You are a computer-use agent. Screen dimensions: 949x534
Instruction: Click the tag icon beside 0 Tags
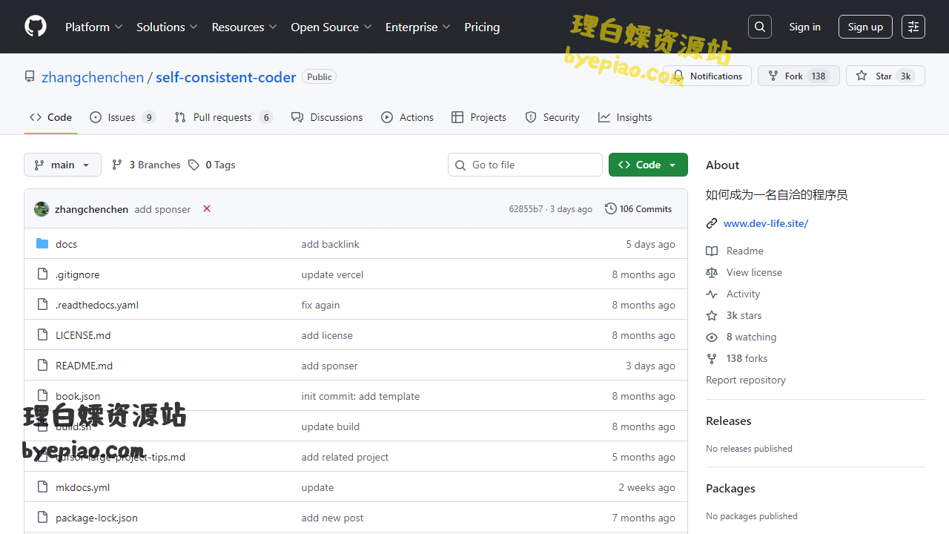[194, 165]
